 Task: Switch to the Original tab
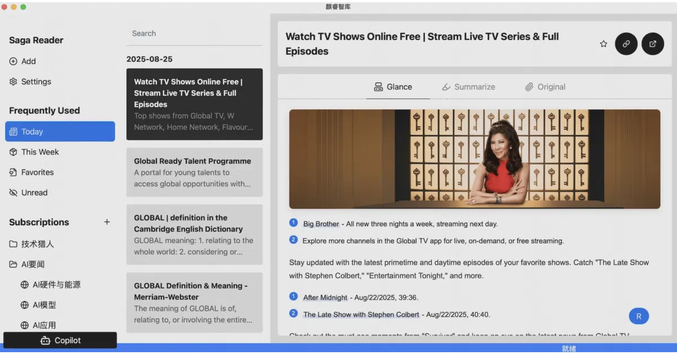[545, 87]
